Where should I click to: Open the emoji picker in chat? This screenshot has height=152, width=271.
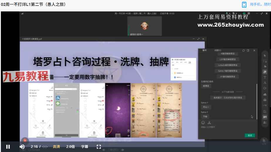click(203, 122)
